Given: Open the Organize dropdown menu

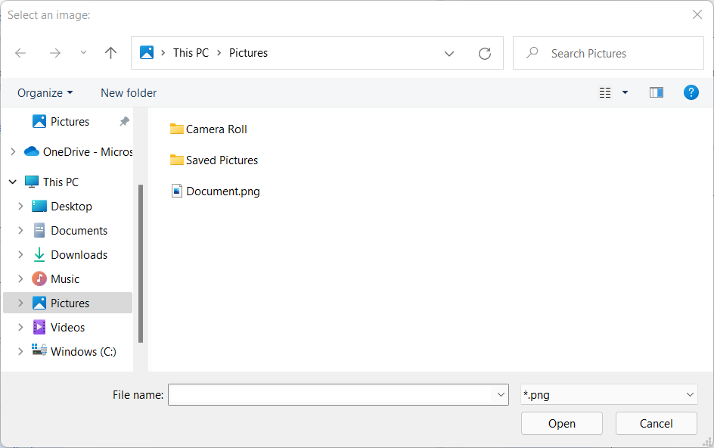Looking at the screenshot, I should tap(44, 92).
